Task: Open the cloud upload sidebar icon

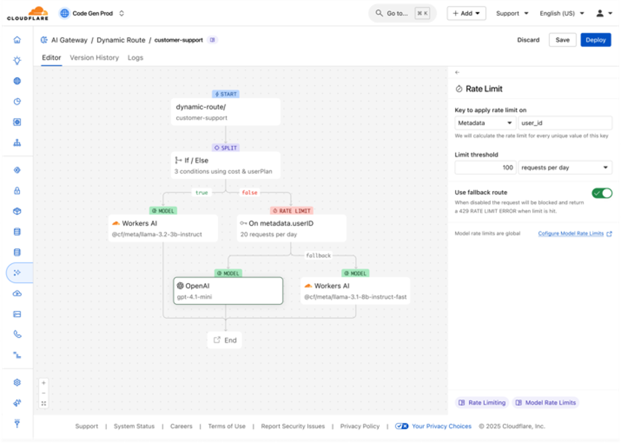Action: point(17,293)
